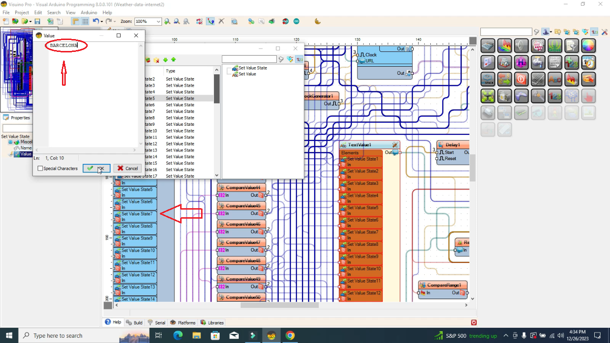Click the Zoom Out magnifier icon
Viewport: 610px width, 343px height.
pos(177,21)
